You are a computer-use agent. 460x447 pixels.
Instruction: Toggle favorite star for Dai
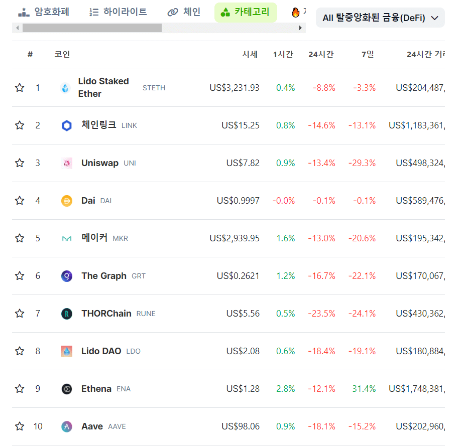tap(20, 201)
